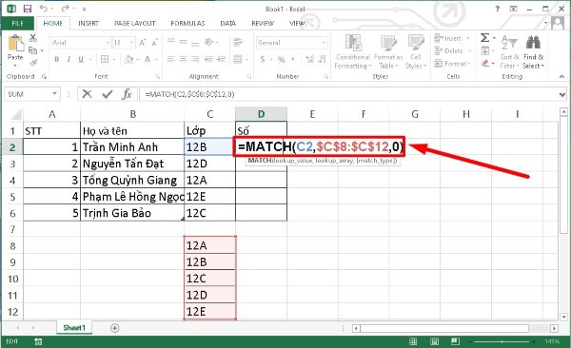The height and width of the screenshot is (348, 571).
Task: Switch to Normal view
Action: [413, 341]
